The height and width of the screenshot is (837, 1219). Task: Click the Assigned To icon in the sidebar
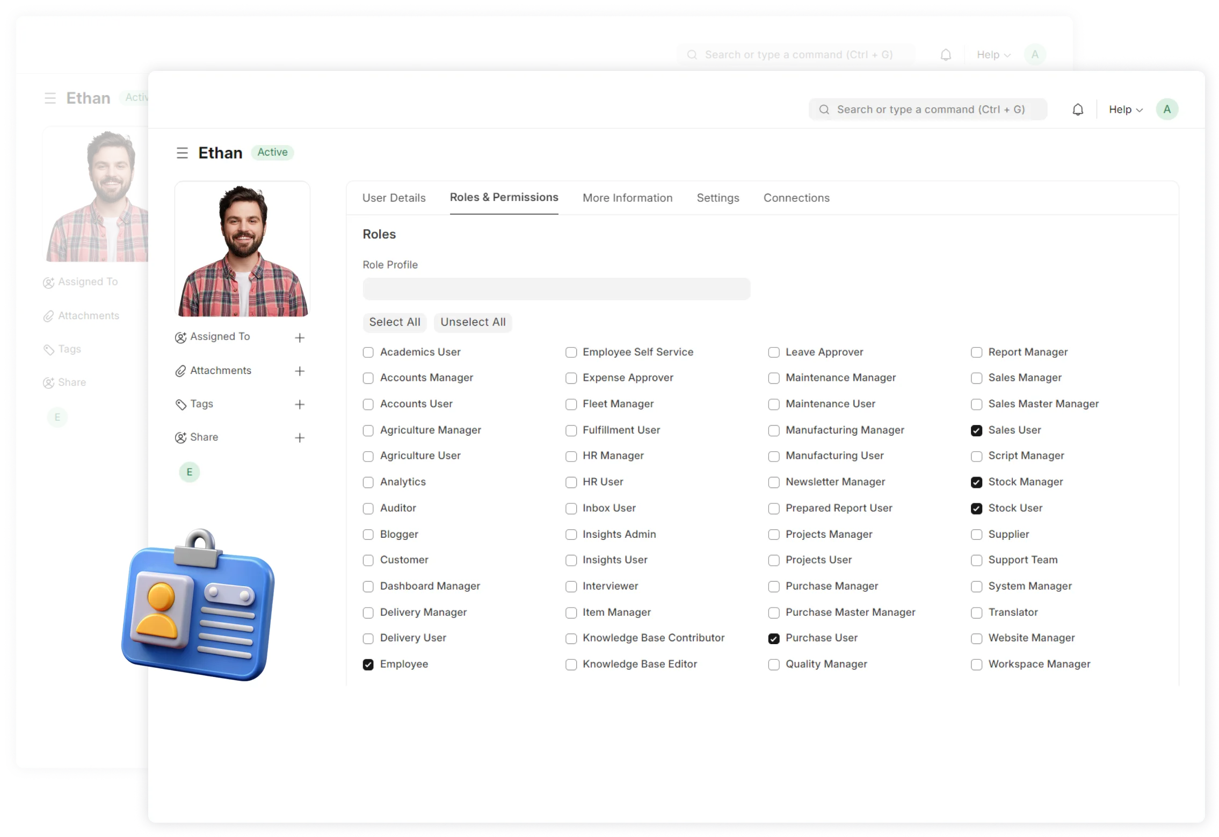point(181,337)
